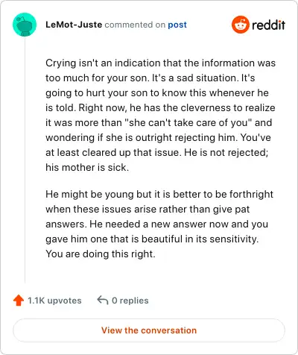Screen dimensions: 298x355
Task: Click the words "beautiful in its sensitivity"
Action: point(200,239)
